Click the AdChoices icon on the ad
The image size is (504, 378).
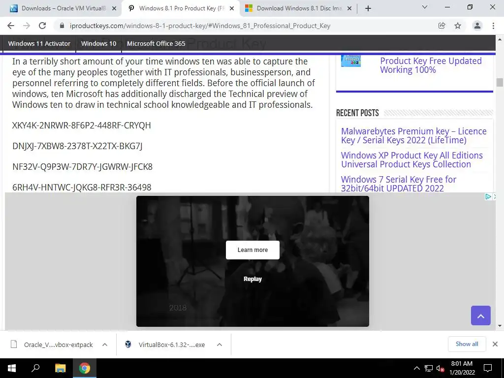488,196
